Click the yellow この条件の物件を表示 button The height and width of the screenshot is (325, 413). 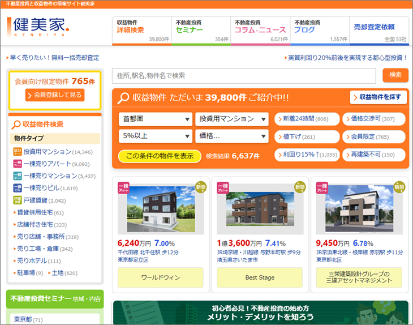coord(160,156)
